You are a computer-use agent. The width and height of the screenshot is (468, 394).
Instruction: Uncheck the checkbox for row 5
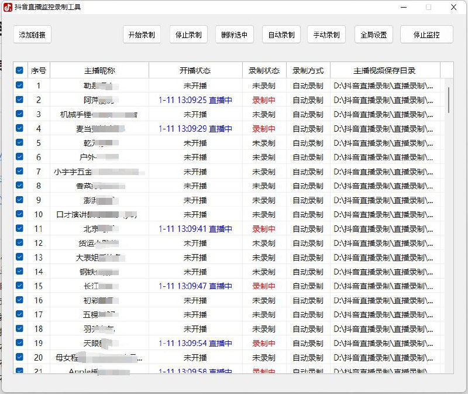(x=20, y=143)
